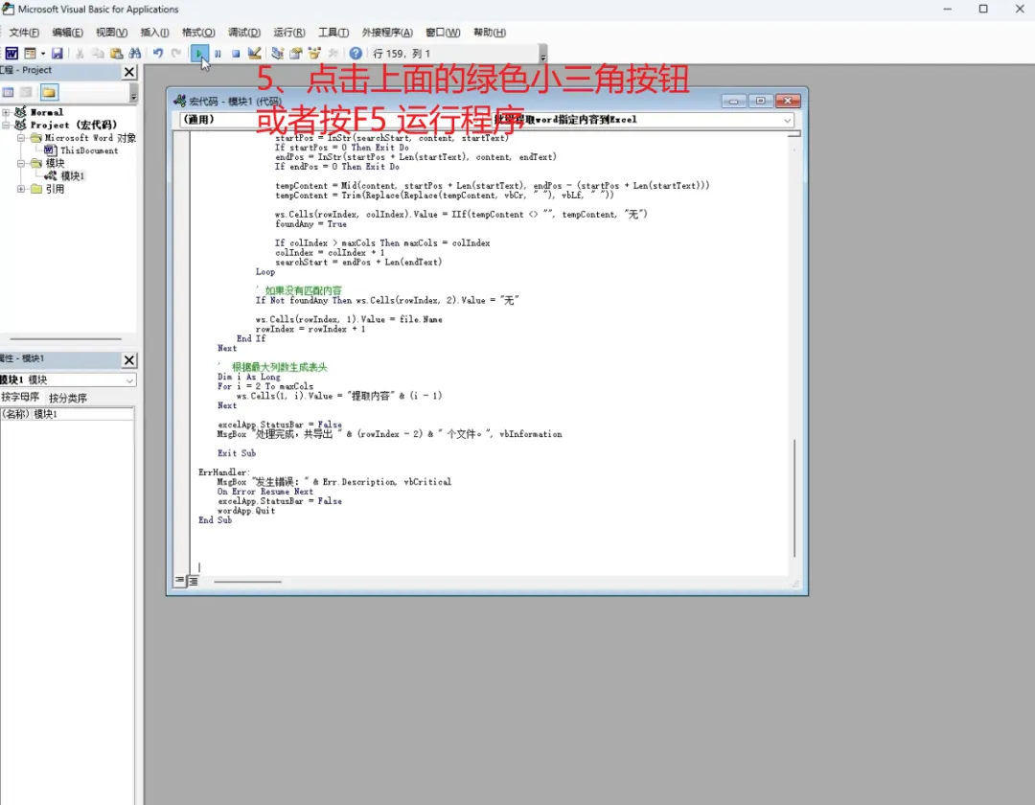Switch to 按分类序 tab
This screenshot has width=1035, height=805.
coord(68,398)
